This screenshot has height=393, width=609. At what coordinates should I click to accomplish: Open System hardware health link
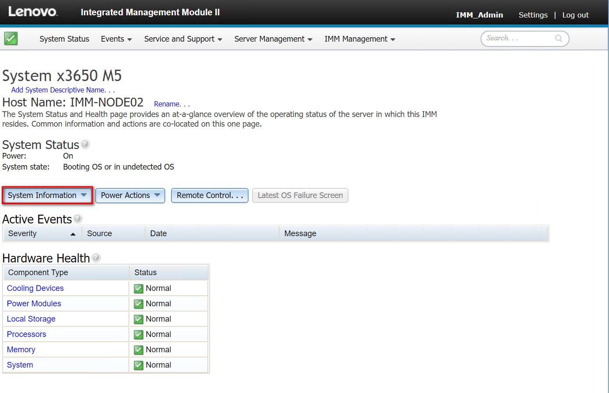point(20,365)
